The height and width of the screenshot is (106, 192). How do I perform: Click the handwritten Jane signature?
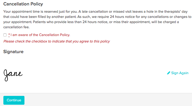pos(13,74)
